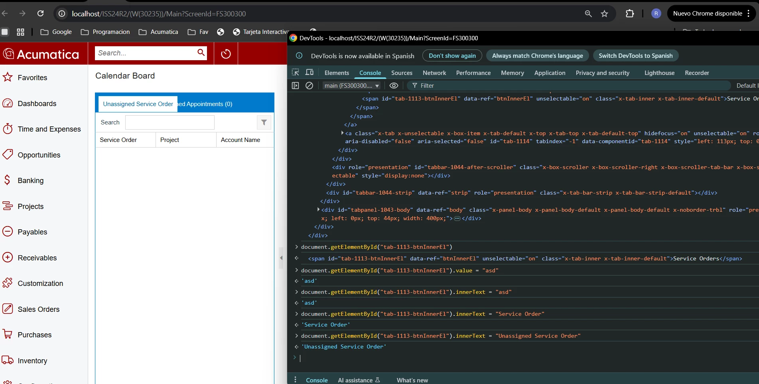
Task: Click the Account Name column header
Action: point(245,140)
